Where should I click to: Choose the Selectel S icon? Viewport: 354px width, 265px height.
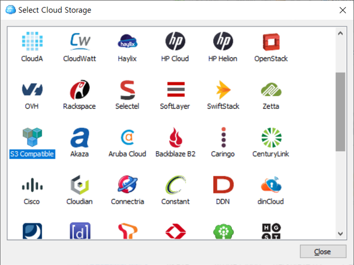[128, 90]
